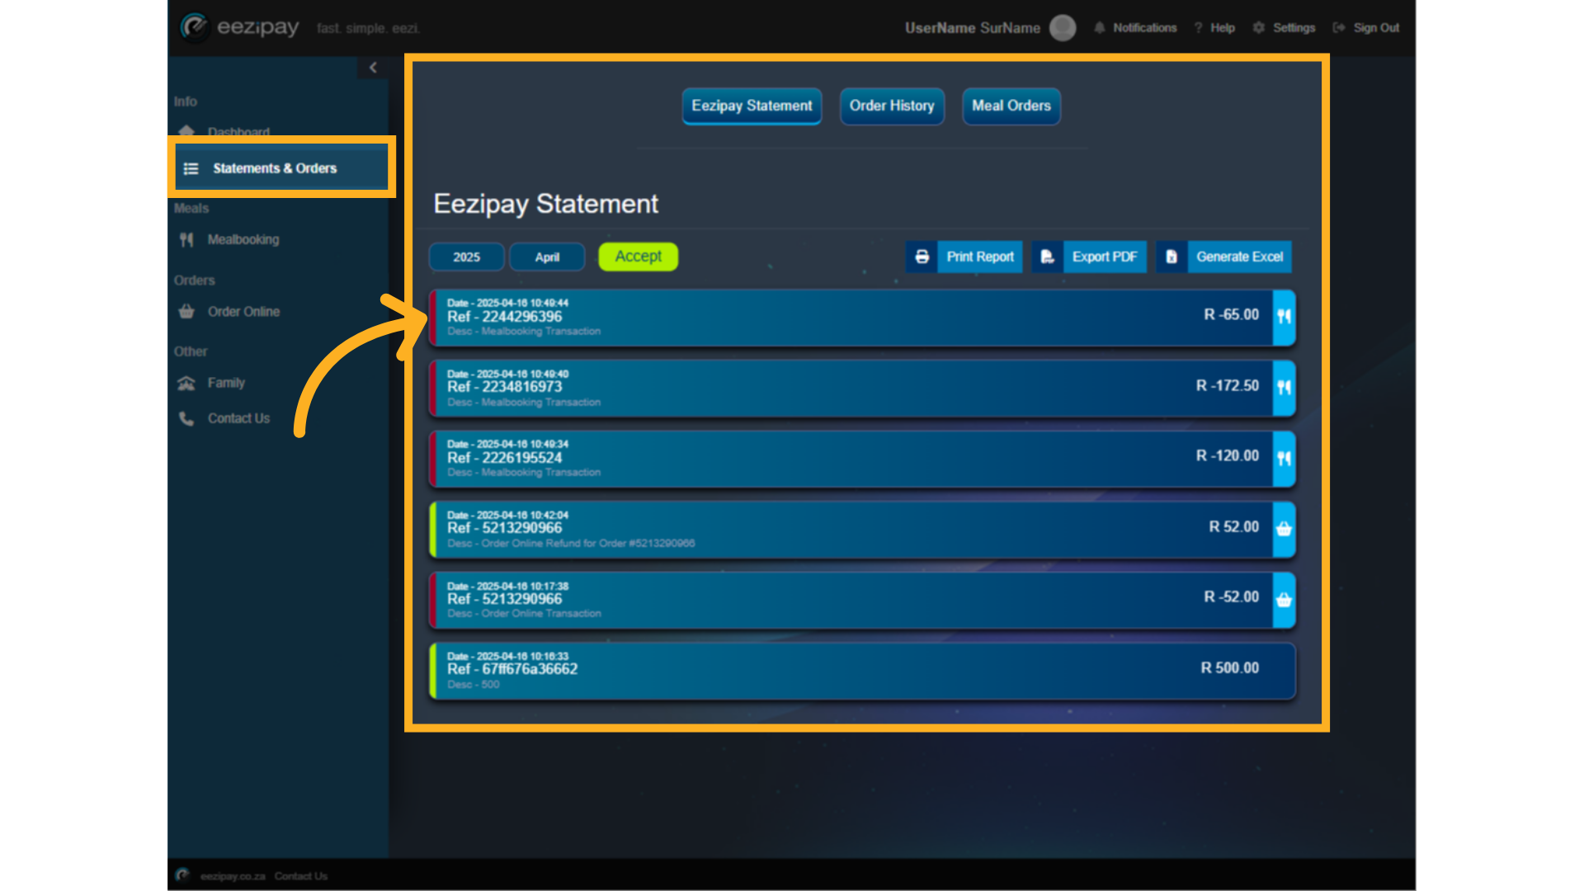Click meal icon on the R -65.00 row

[x=1285, y=317]
